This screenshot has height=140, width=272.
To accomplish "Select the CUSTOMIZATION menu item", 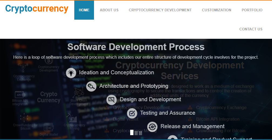I will (x=216, y=10).
